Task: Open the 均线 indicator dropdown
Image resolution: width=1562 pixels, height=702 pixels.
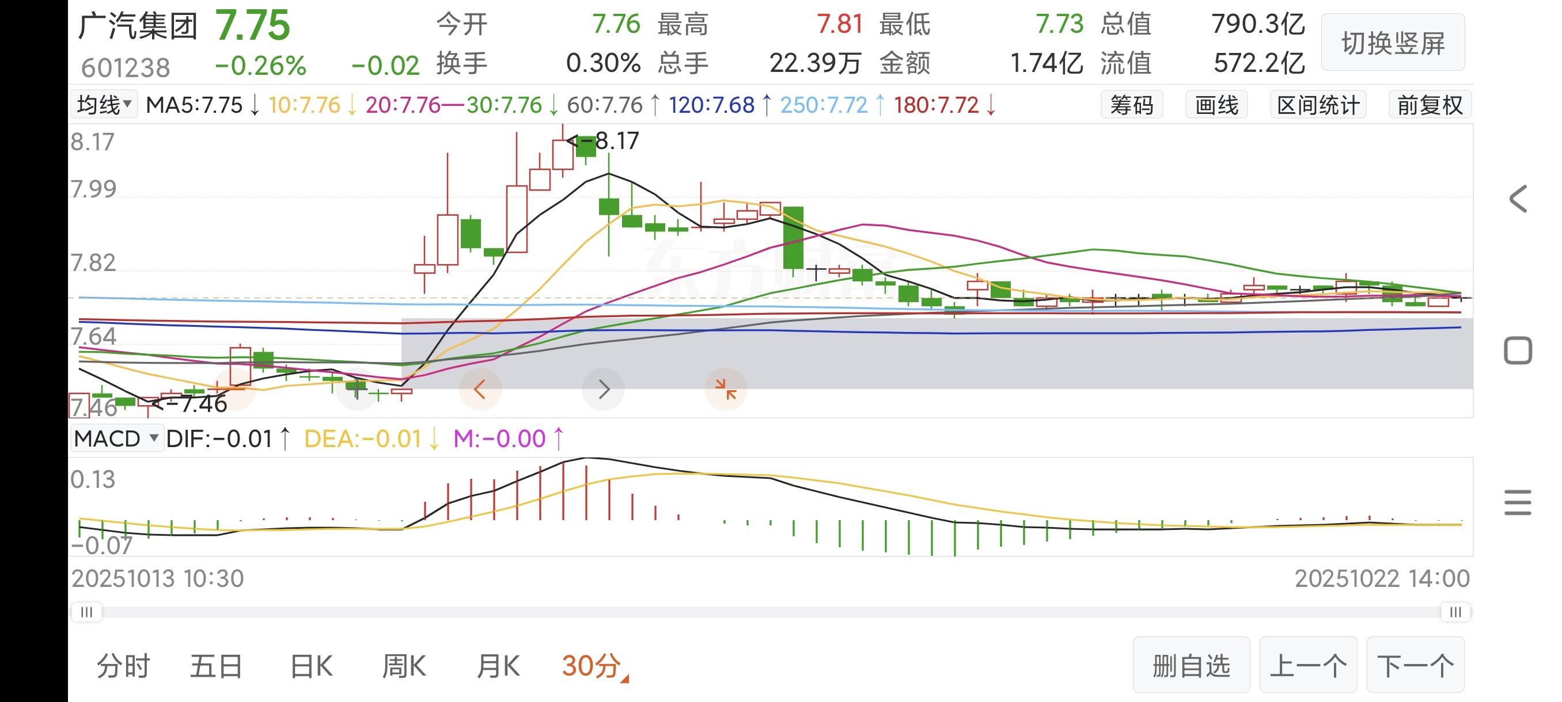Action: click(x=104, y=105)
